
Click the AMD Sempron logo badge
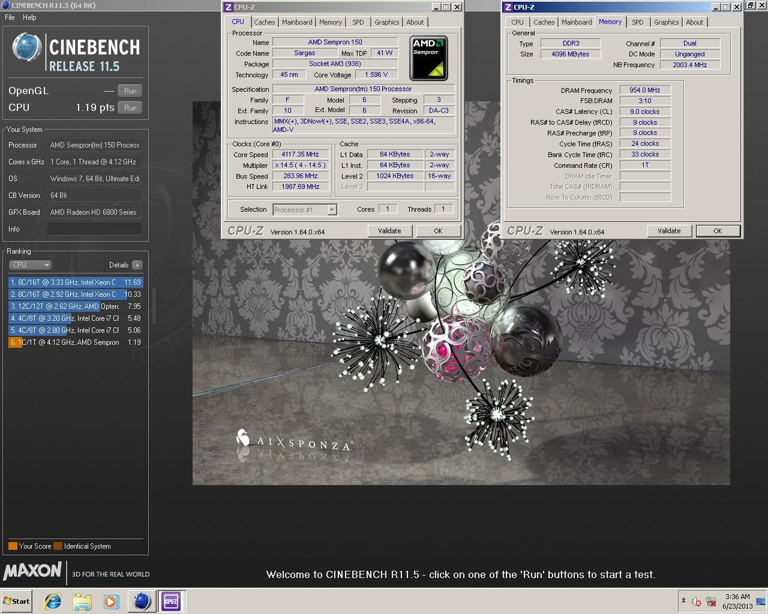coord(428,58)
